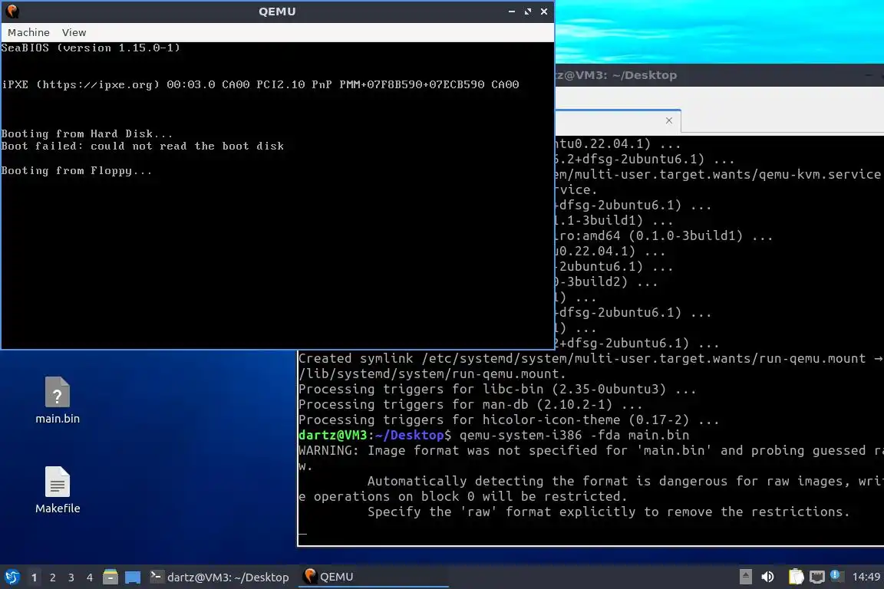The height and width of the screenshot is (589, 884).
Task: Maximize the QEMU window
Action: [528, 12]
